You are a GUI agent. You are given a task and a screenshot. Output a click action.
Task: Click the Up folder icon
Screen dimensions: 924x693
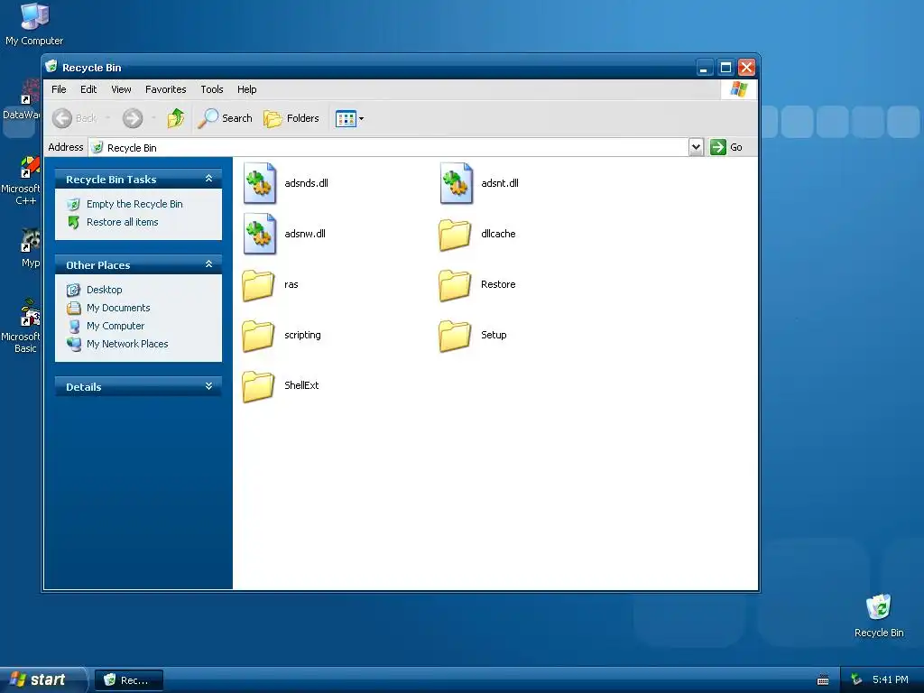coord(176,118)
